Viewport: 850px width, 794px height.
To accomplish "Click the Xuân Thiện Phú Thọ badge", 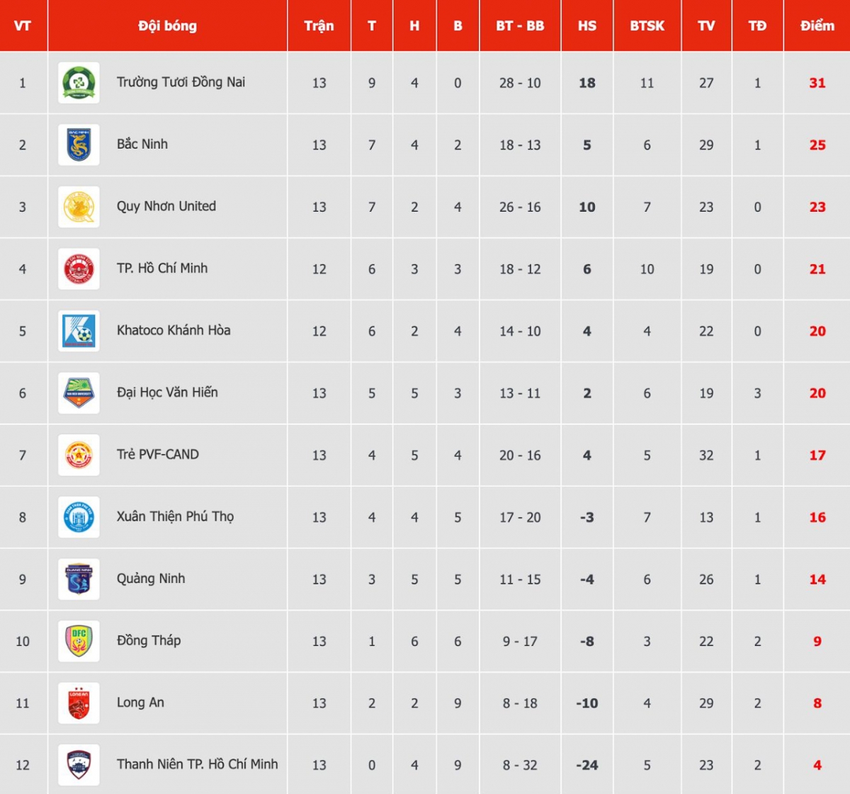I will point(79,517).
